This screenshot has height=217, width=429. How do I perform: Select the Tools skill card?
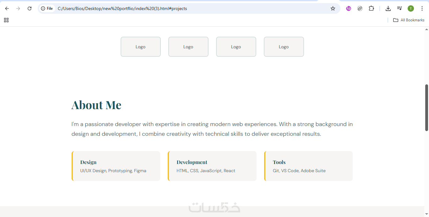[x=308, y=166]
